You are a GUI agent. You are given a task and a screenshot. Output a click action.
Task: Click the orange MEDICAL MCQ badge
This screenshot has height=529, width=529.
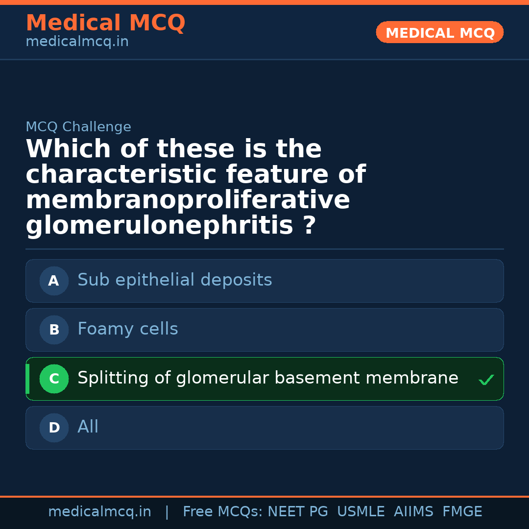[x=439, y=33]
